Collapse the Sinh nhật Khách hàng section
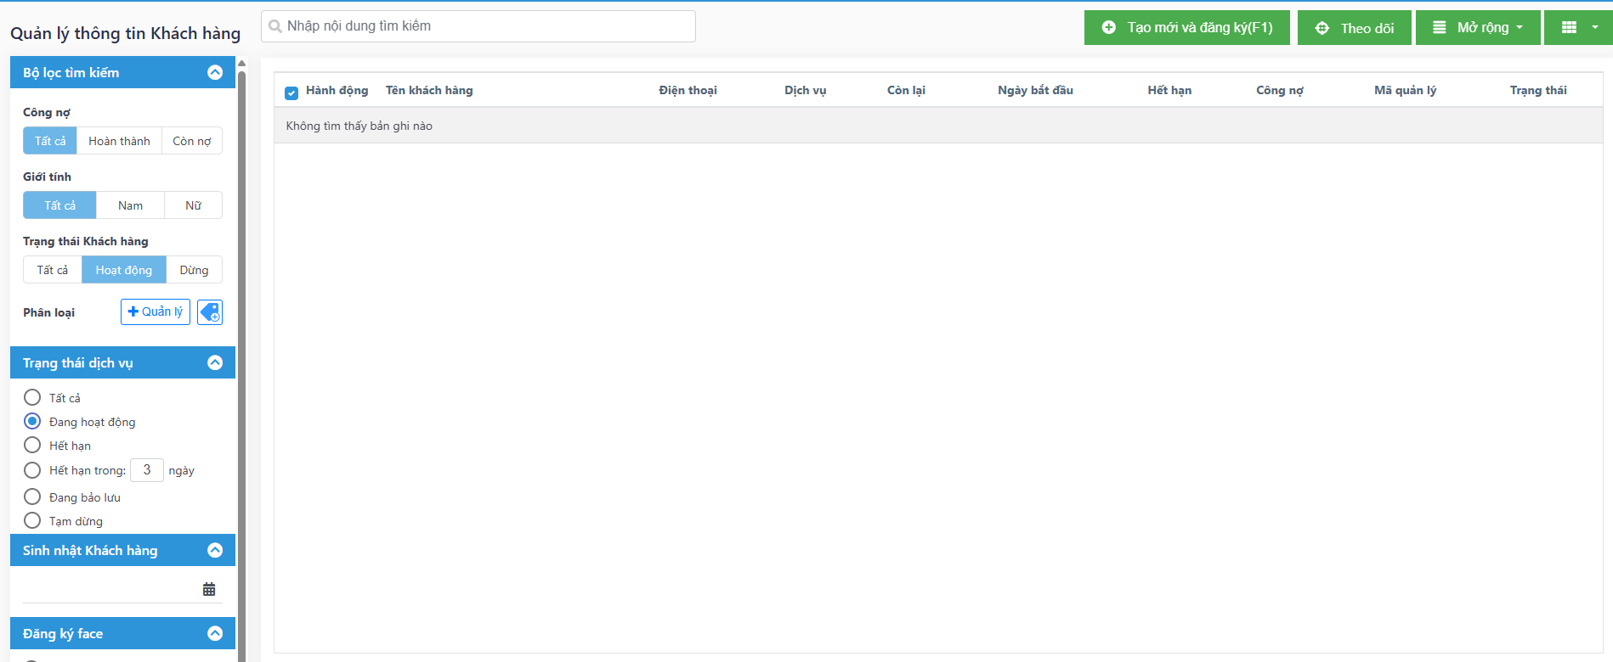 [215, 551]
